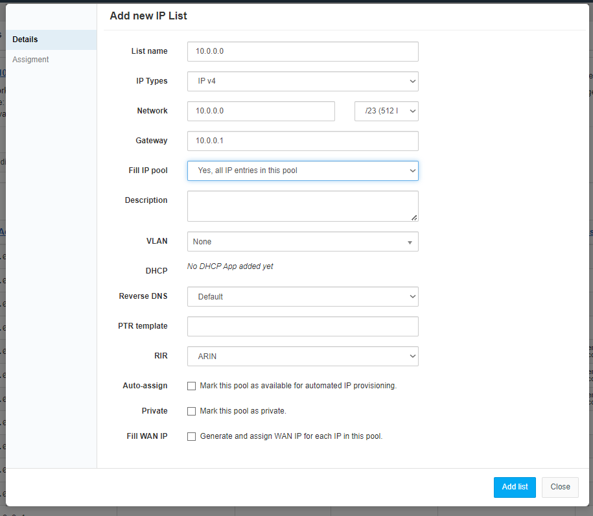Close the Add new IP List dialog

560,487
